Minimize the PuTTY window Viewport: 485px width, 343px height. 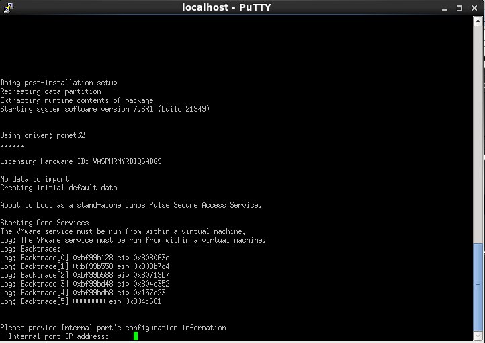[x=444, y=7]
